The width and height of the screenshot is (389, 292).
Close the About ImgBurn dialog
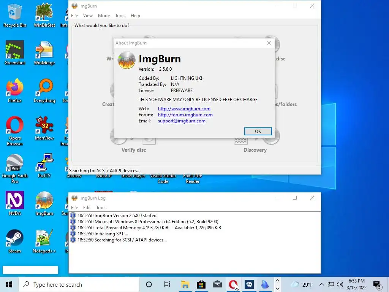point(269,43)
